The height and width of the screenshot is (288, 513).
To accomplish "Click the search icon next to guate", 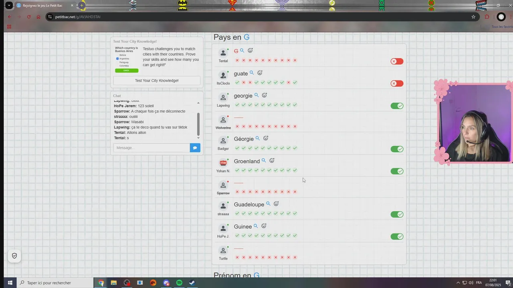I will coord(252,73).
